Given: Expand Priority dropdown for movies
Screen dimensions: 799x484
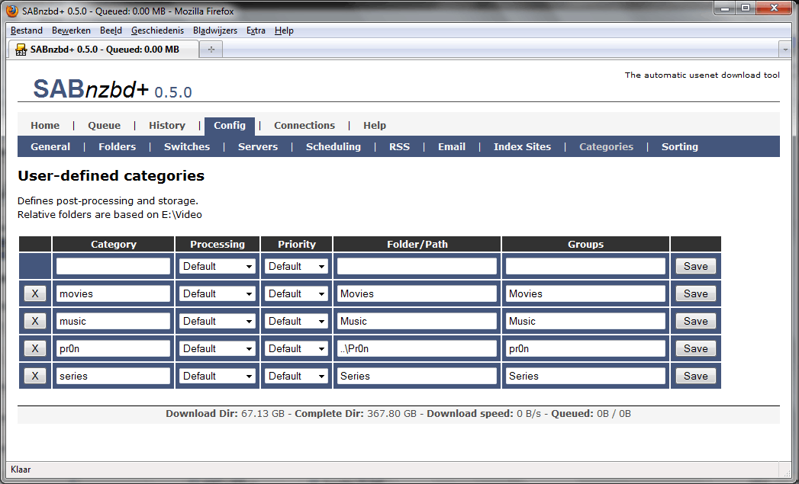Looking at the screenshot, I should point(296,293).
